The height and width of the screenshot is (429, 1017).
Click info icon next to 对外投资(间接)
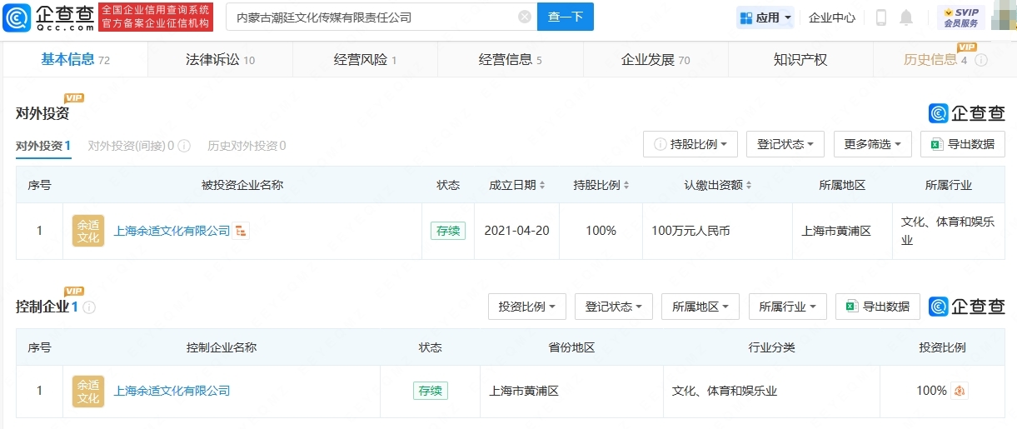pyautogui.click(x=185, y=146)
